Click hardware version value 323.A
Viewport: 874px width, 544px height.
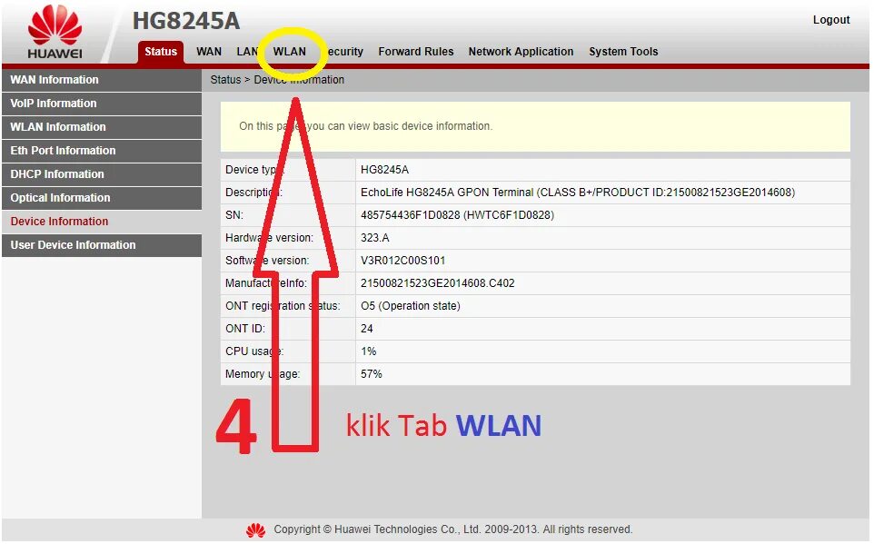[374, 238]
